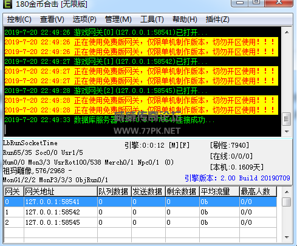297x246 pixels.
Task: Click the 发送数据 column header
Action: pyautogui.click(x=148, y=191)
